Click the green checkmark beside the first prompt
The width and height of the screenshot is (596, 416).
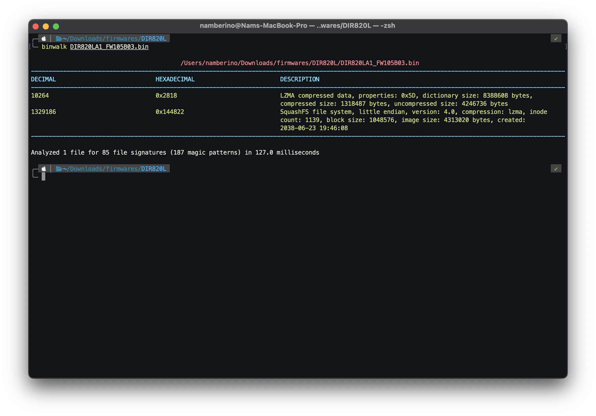tap(556, 38)
